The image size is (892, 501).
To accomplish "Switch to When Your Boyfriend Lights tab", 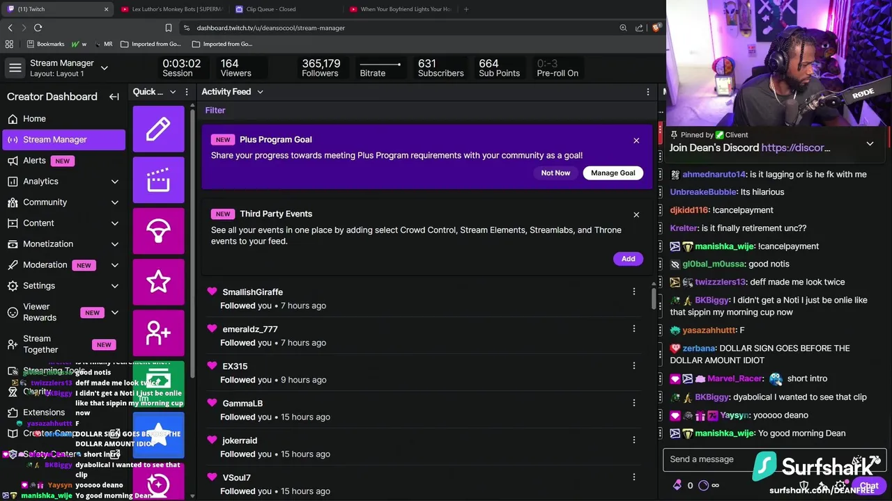I will 401,9.
